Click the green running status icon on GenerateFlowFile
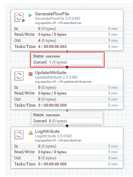 [x=30, y=15]
